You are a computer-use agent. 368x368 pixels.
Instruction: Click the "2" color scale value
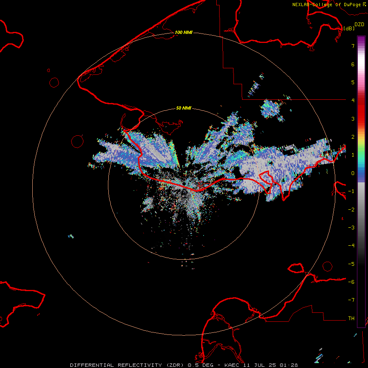pyautogui.click(x=353, y=137)
